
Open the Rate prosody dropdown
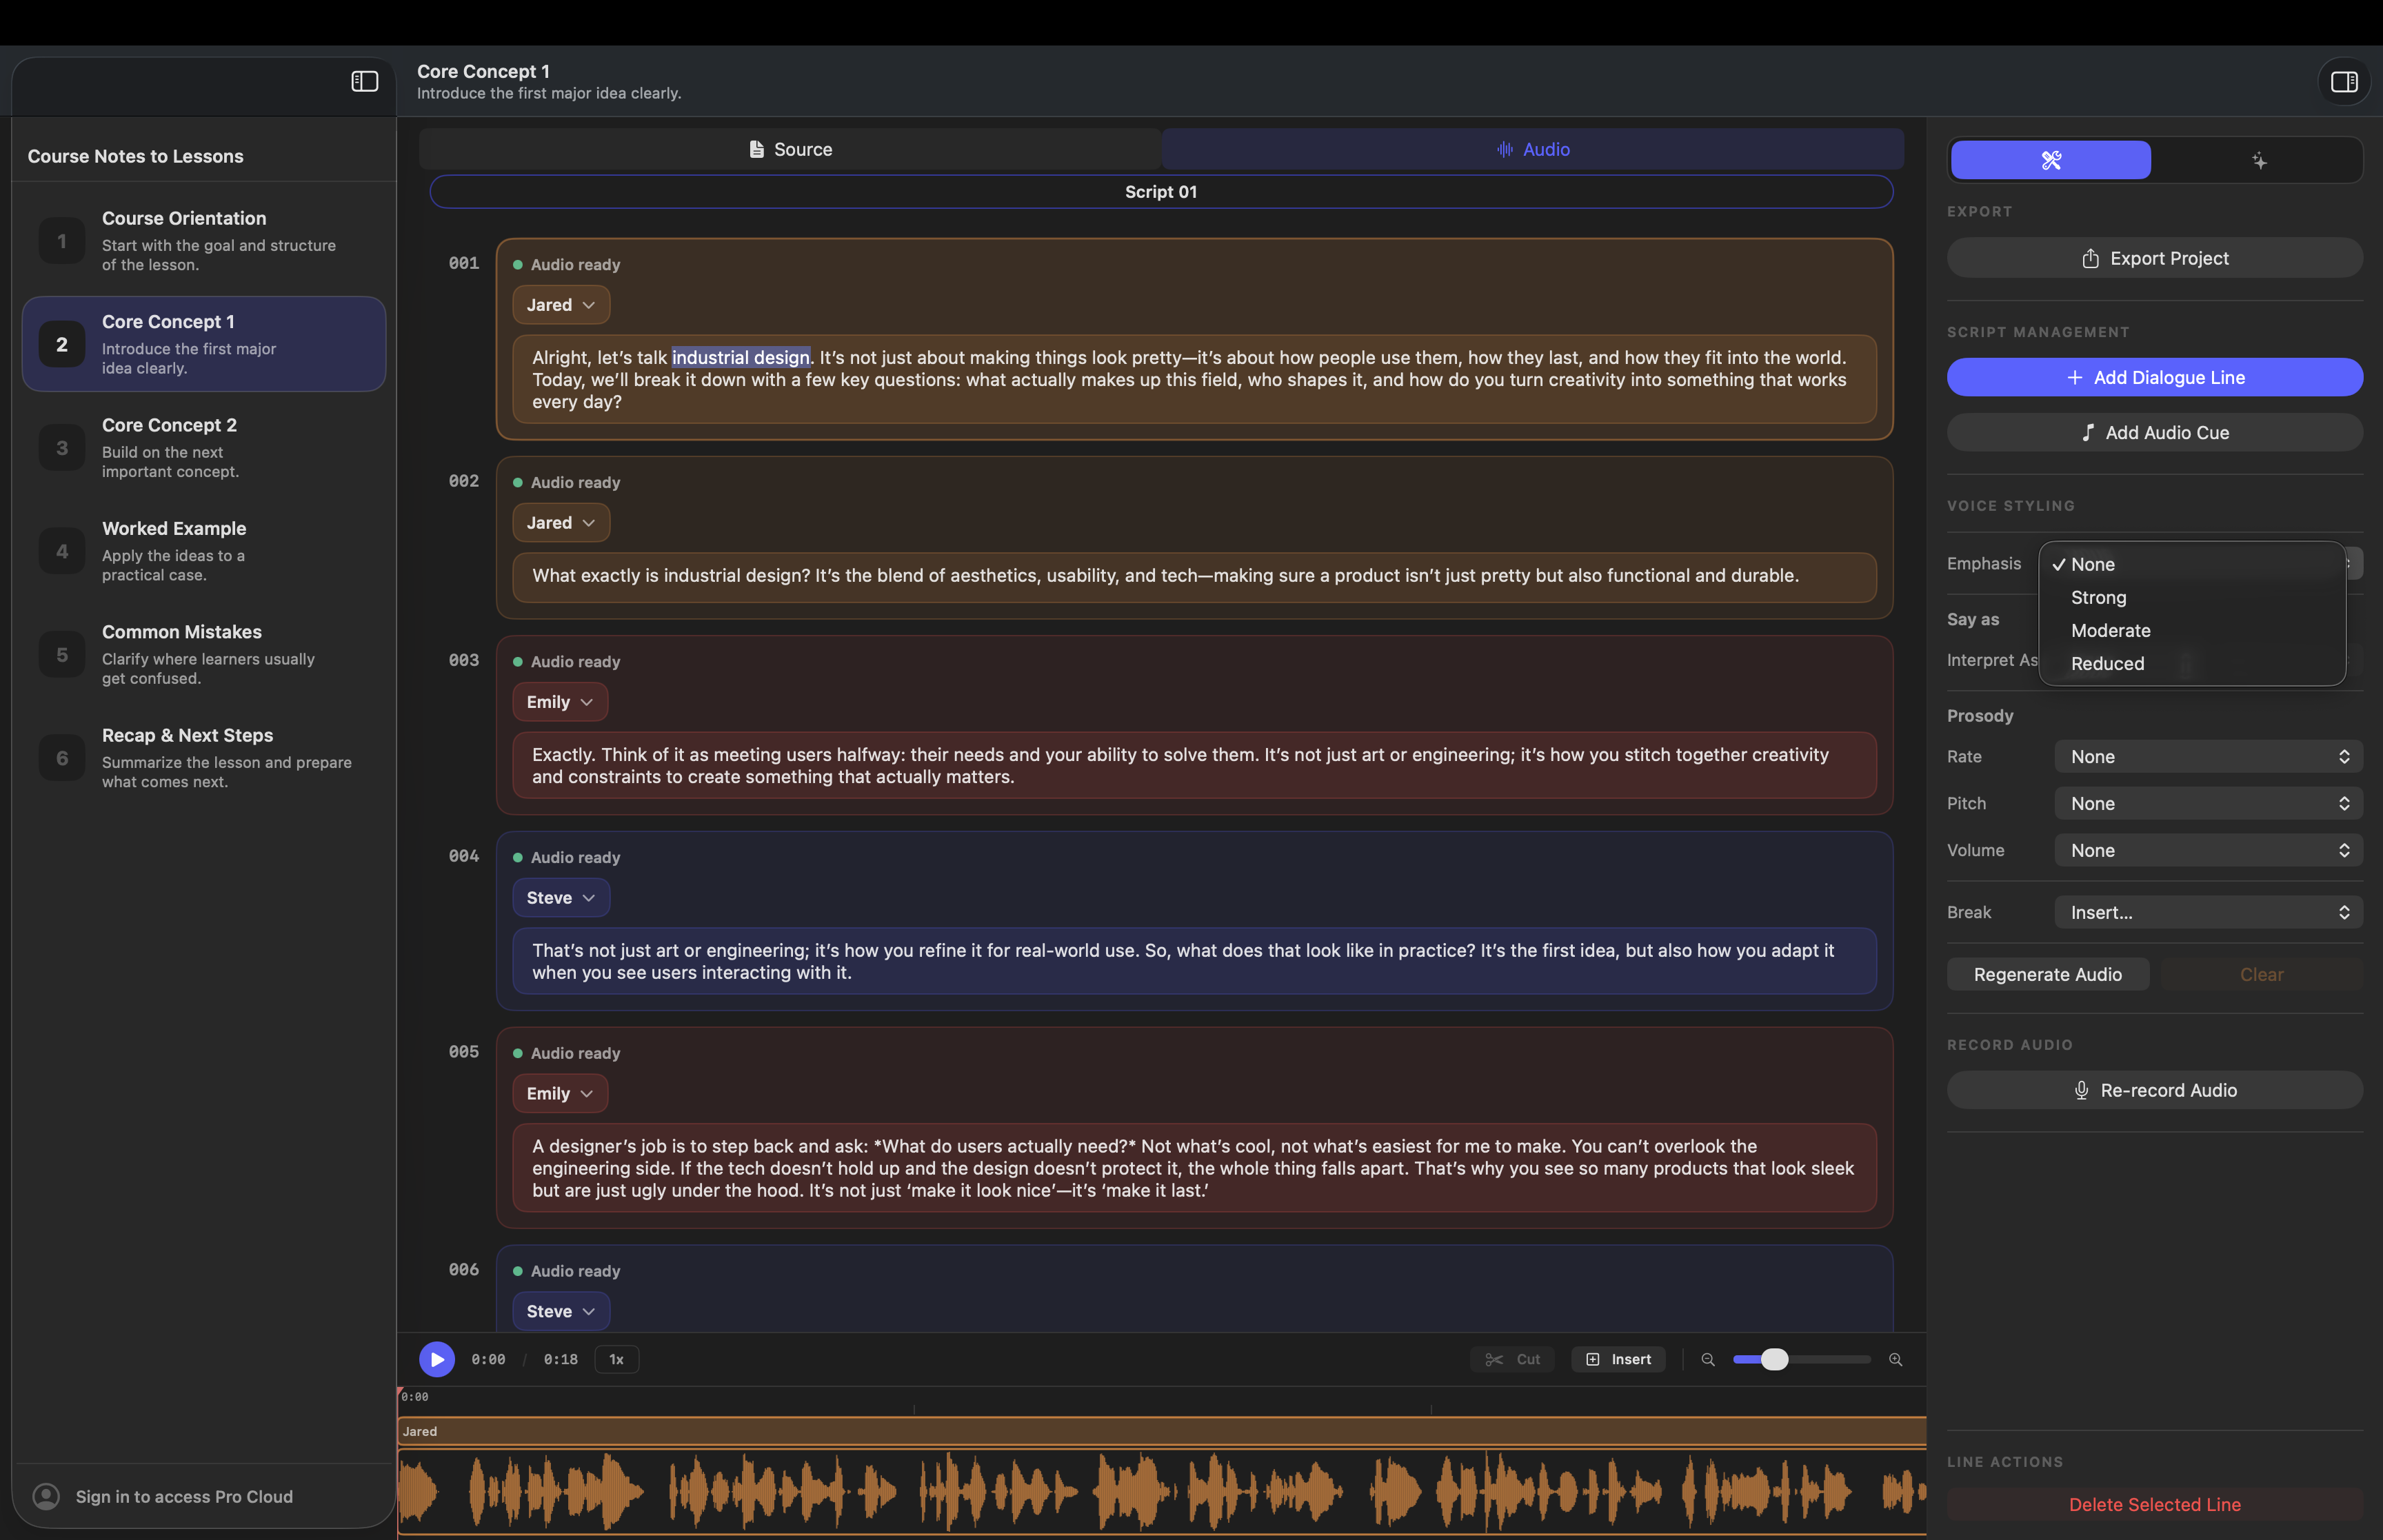[2208, 757]
